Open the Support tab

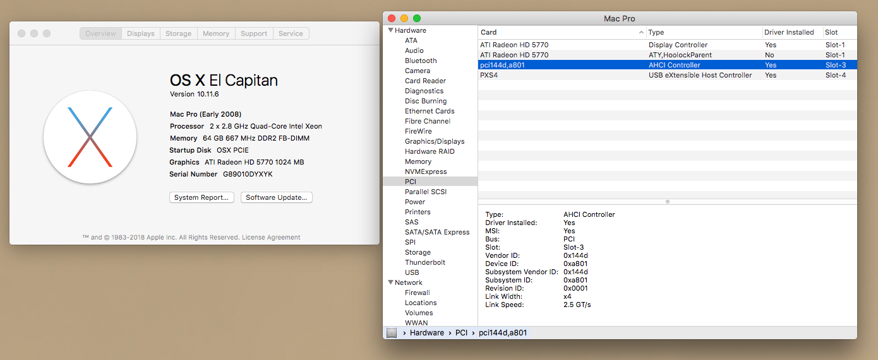254,33
